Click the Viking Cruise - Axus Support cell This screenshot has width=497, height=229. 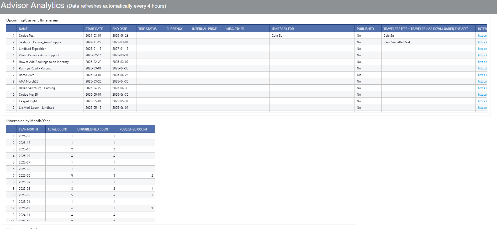click(x=39, y=55)
